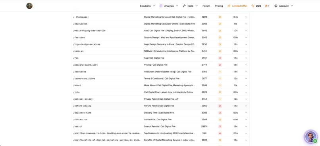Open the Account dropdown
Image resolution: width=320 pixels, height=146 pixels.
[284, 6]
